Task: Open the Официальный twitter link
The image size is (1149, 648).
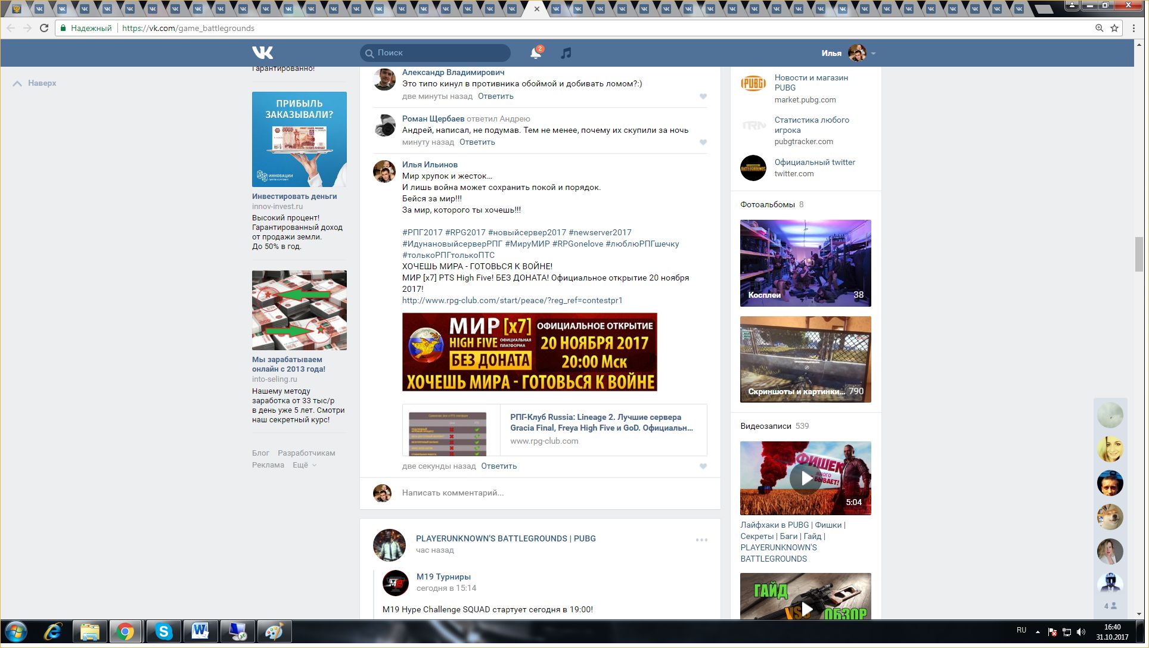Action: tap(815, 162)
